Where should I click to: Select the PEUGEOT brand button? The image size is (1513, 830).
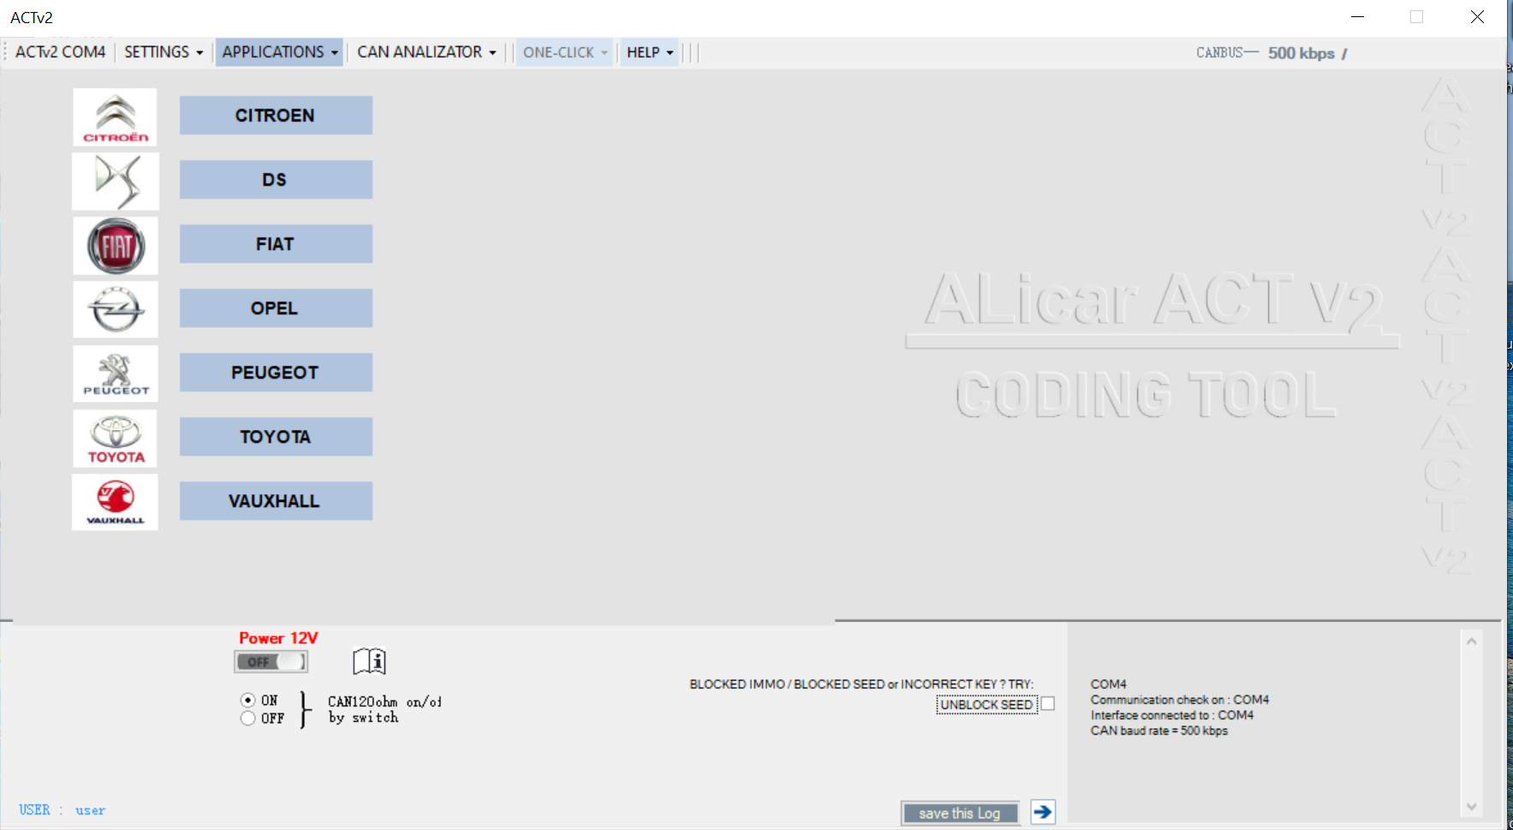(x=276, y=373)
